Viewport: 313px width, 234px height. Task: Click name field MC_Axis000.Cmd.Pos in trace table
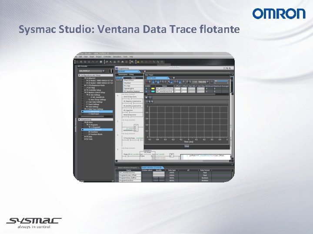click(x=164, y=88)
